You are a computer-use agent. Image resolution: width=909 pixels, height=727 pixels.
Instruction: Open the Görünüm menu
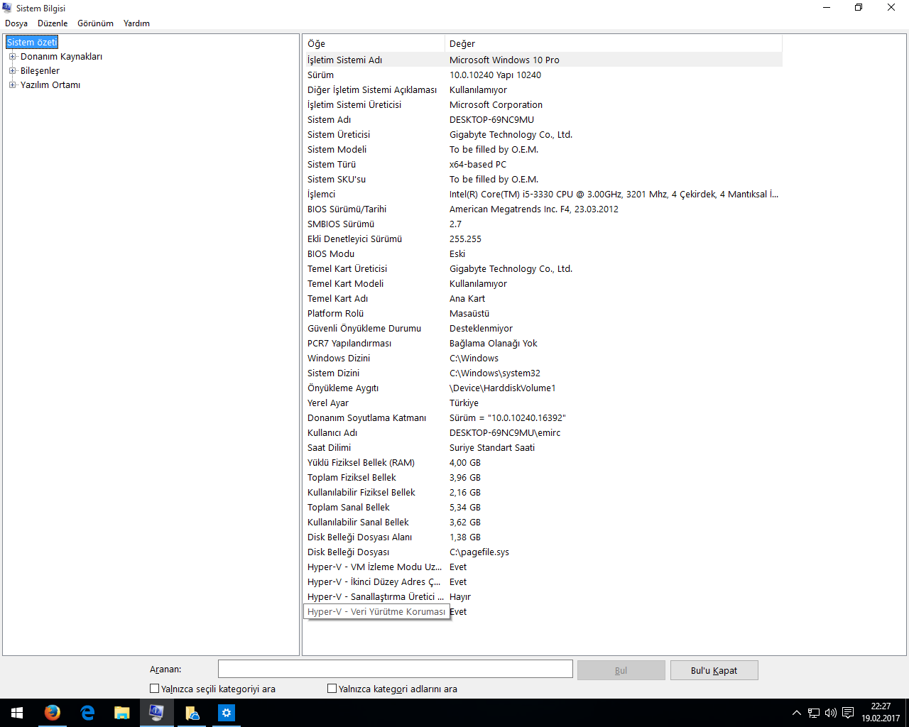coord(95,23)
